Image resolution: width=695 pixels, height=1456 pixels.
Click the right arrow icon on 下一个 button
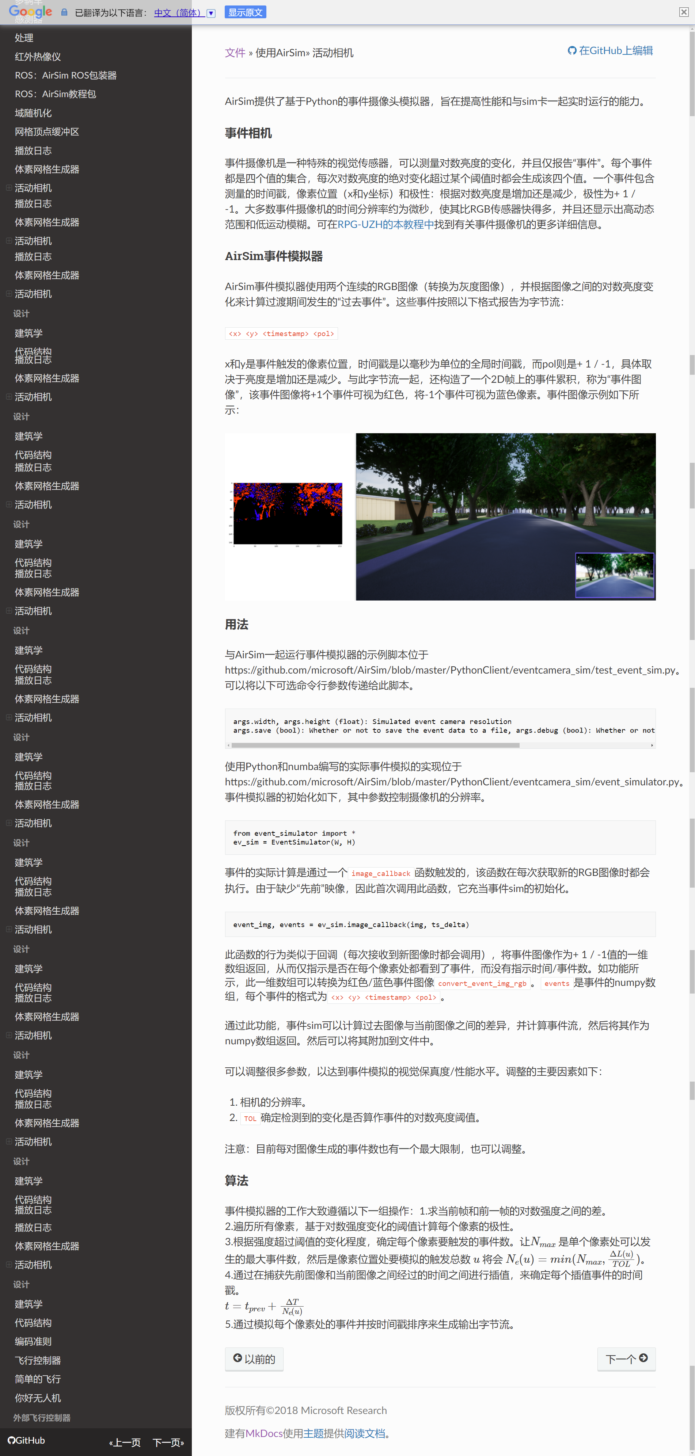click(x=644, y=1359)
